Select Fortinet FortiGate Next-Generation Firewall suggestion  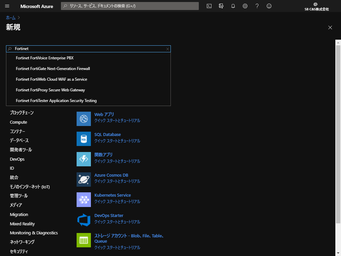[x=88, y=69]
